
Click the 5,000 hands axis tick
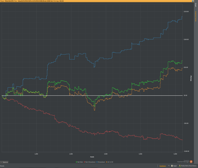click(175, 154)
